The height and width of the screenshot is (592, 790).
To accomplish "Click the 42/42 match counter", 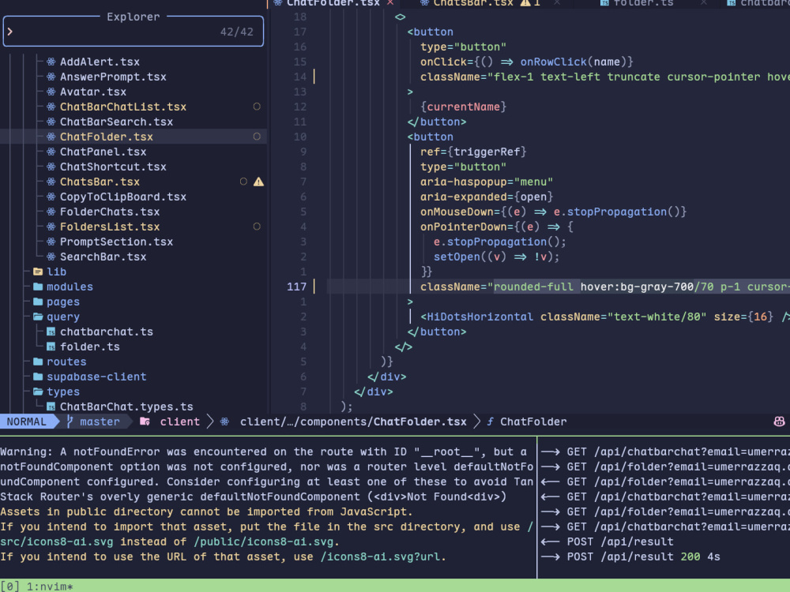I will click(236, 32).
